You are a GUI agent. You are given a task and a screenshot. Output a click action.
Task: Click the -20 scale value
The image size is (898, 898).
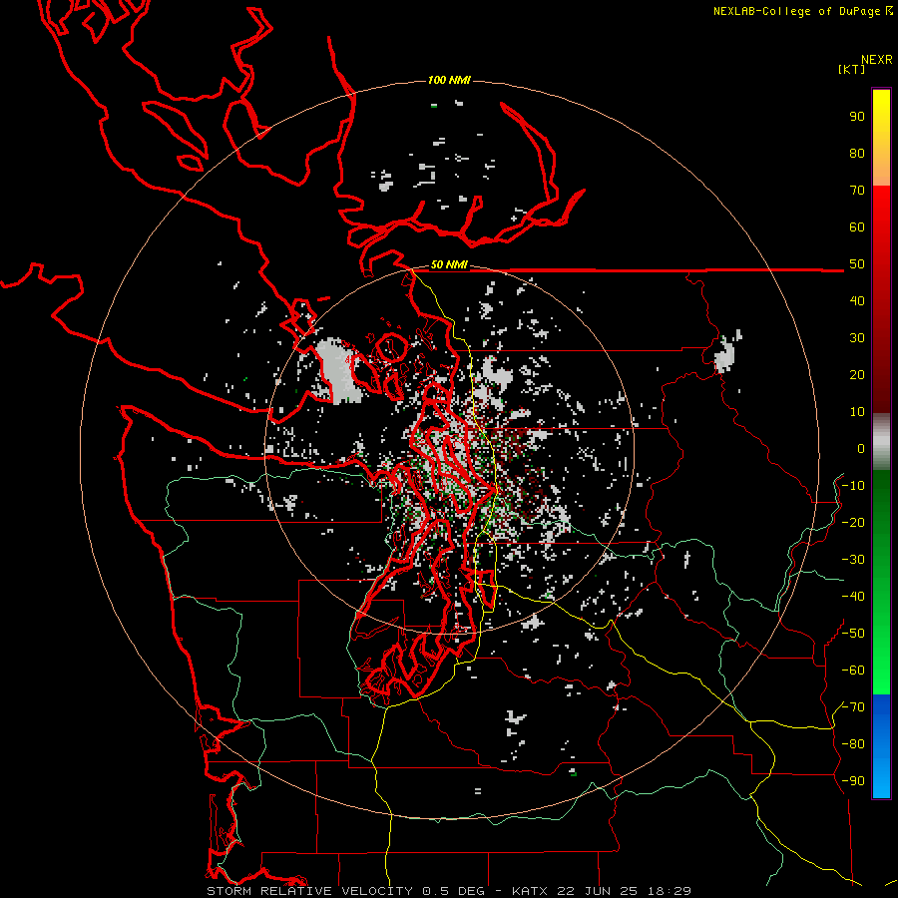(853, 522)
